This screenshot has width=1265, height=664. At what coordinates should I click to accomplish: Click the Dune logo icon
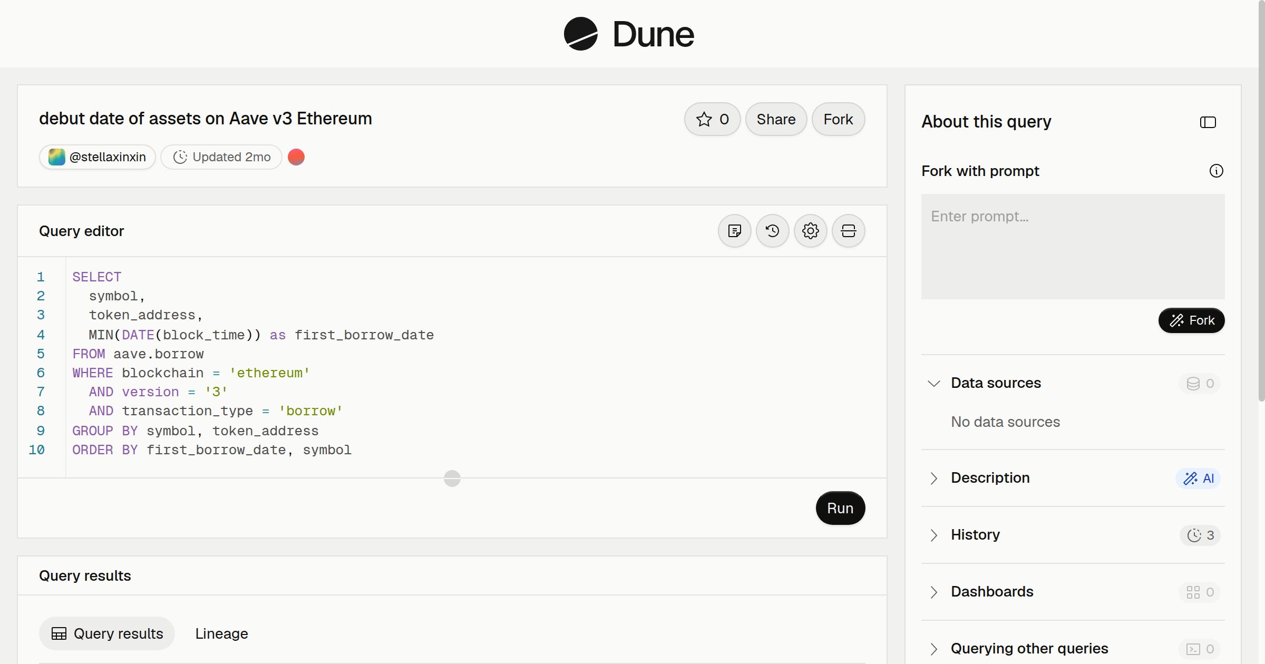[x=580, y=34]
